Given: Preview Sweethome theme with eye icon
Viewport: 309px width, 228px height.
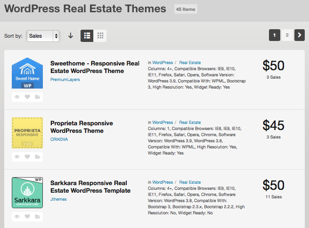Looking at the screenshot, I should [x=17, y=97].
